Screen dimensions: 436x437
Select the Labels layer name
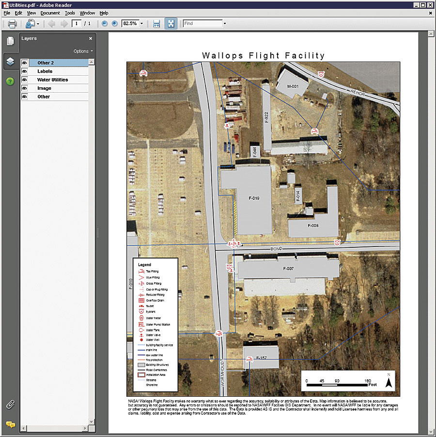click(45, 71)
